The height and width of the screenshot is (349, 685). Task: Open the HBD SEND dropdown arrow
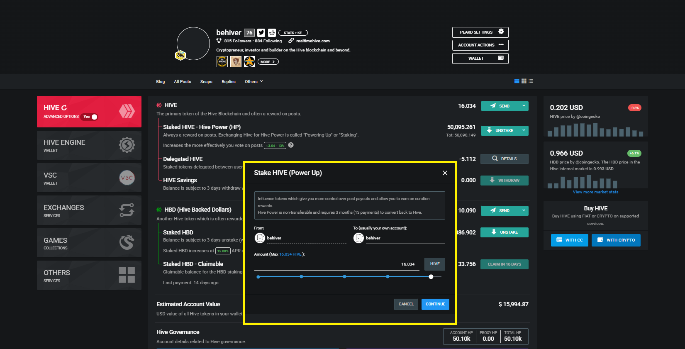tap(524, 210)
